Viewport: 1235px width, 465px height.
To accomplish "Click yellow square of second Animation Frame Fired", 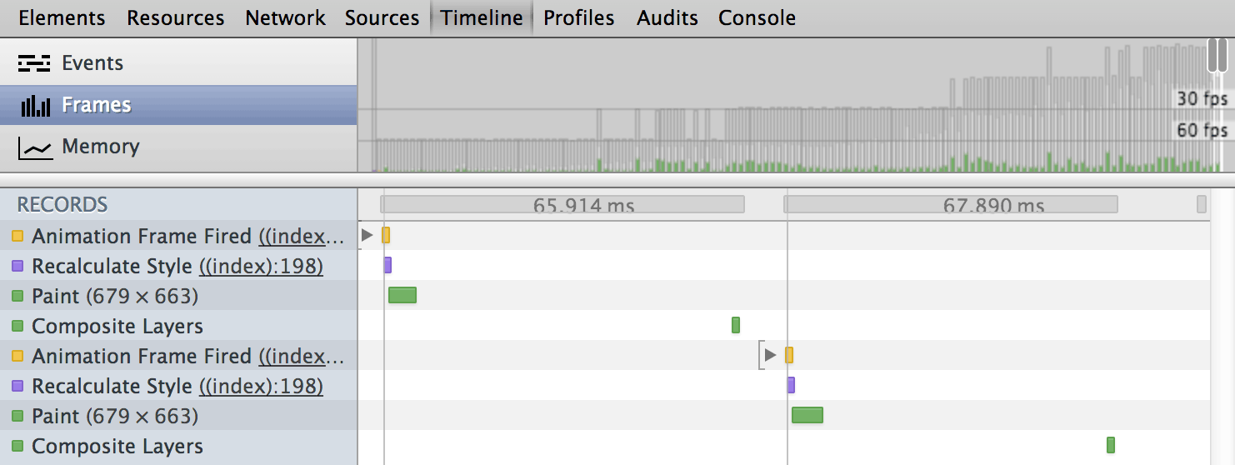I will point(17,357).
